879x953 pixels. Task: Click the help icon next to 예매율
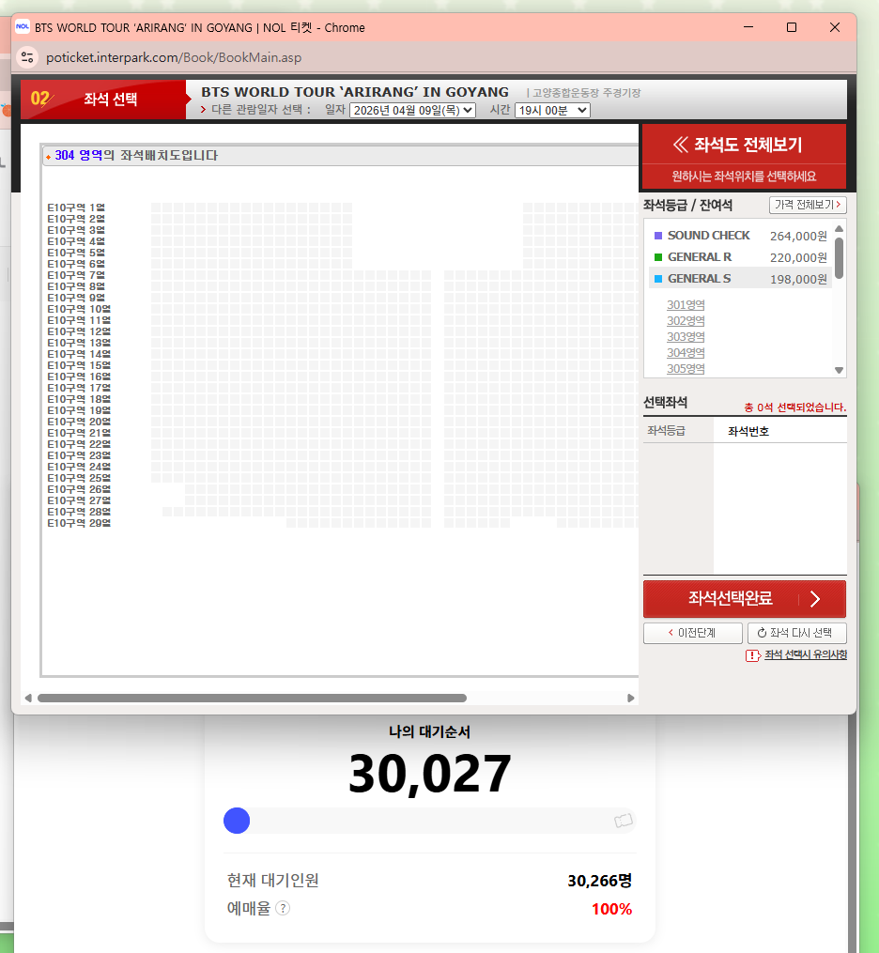[x=283, y=908]
